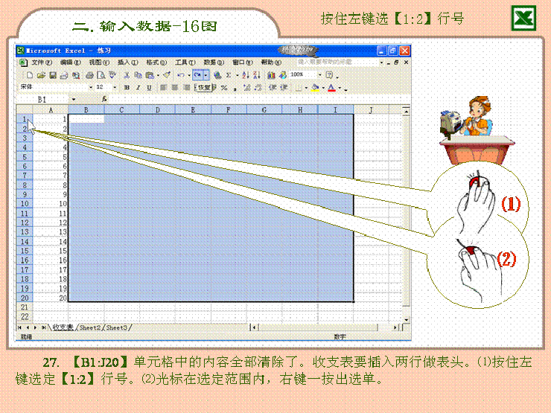Click the Redo arrow icon
Screen dimensions: 551x413
point(197,75)
